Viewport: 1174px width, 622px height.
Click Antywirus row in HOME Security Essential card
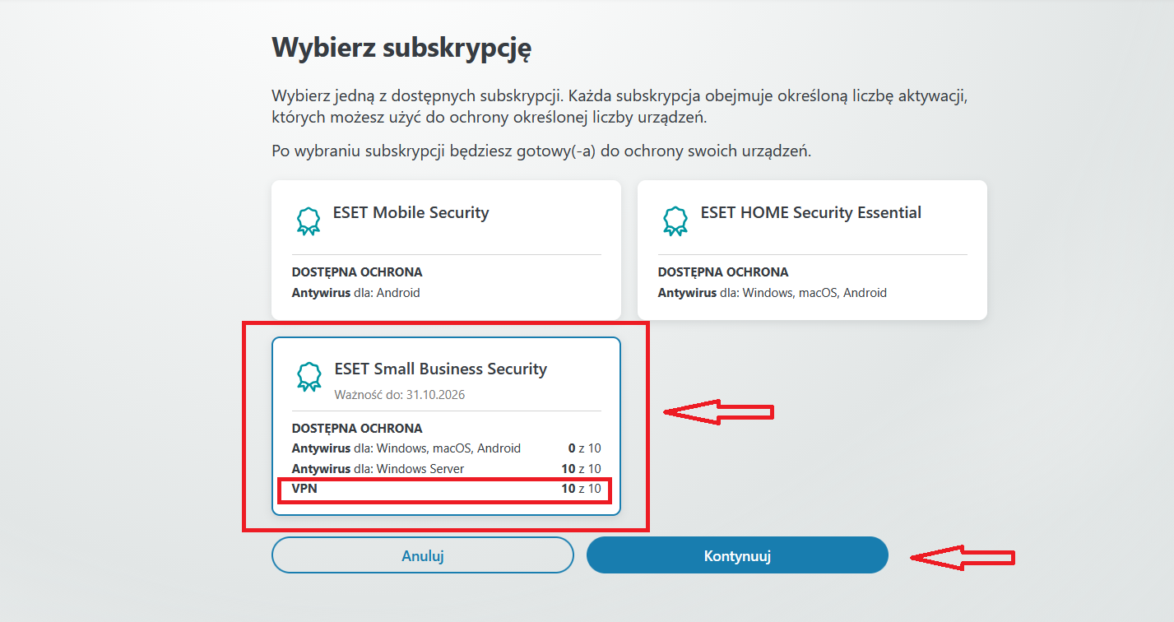point(772,293)
